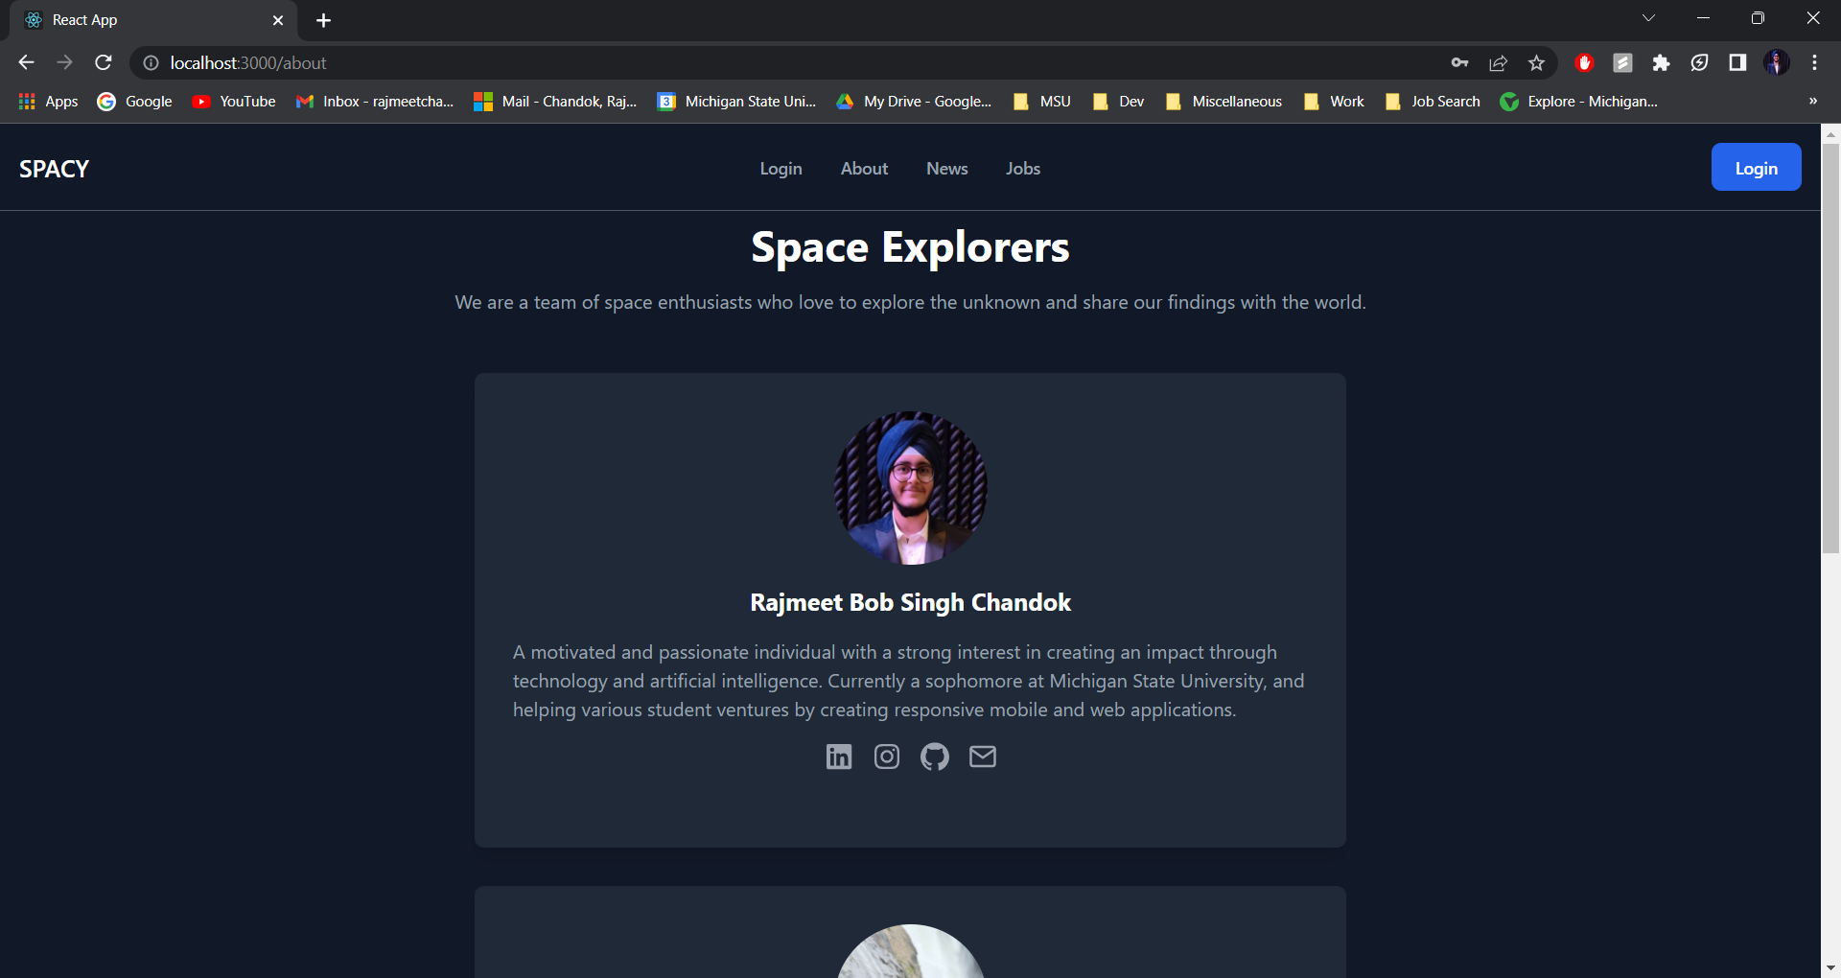The width and height of the screenshot is (1841, 978).
Task: Go to News in the navigation bar
Action: (x=946, y=169)
